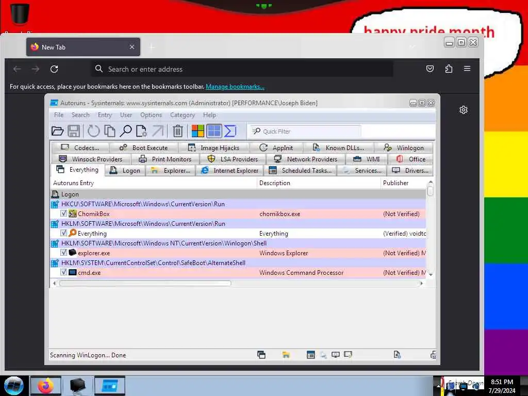The image size is (528, 396).
Task: Open the File menu in Autoruns
Action: tap(59, 115)
